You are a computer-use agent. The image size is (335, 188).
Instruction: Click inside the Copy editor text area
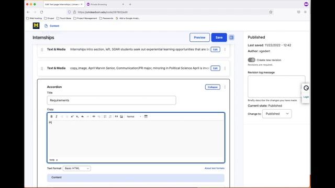click(136, 138)
